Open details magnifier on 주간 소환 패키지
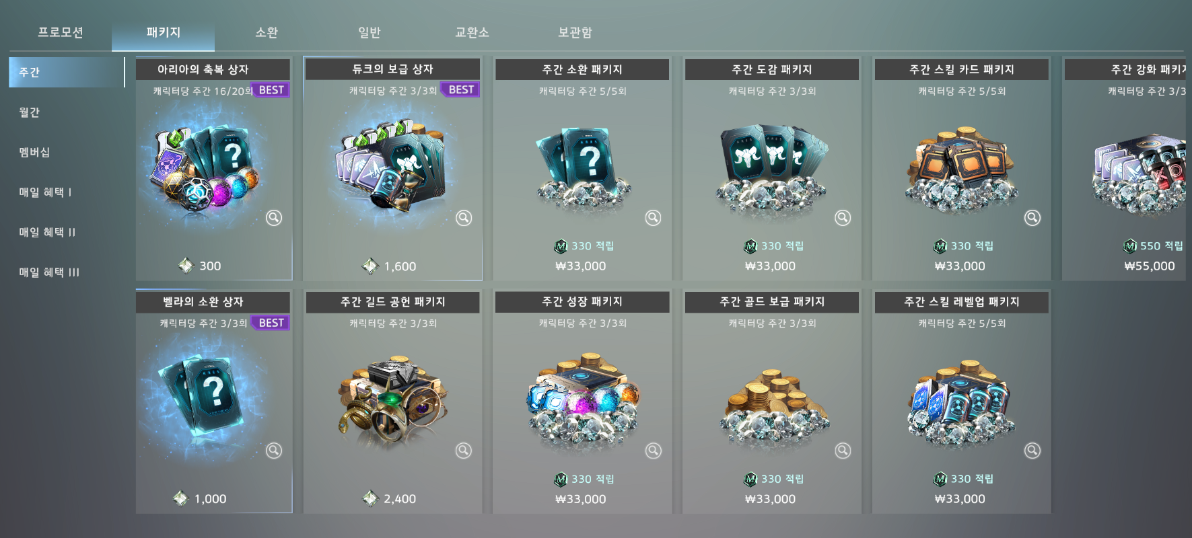 (654, 218)
